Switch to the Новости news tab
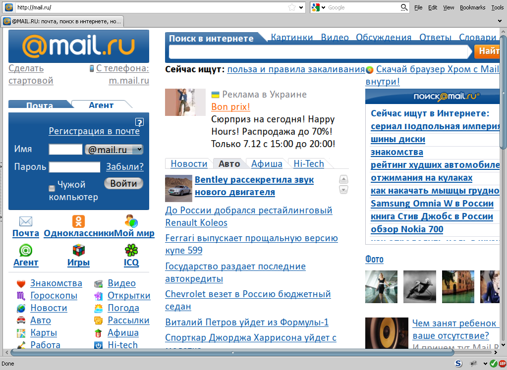The height and width of the screenshot is (370, 507). 189,164
